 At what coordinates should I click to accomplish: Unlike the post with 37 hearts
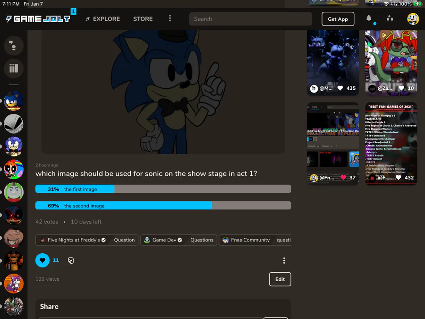[343, 178]
